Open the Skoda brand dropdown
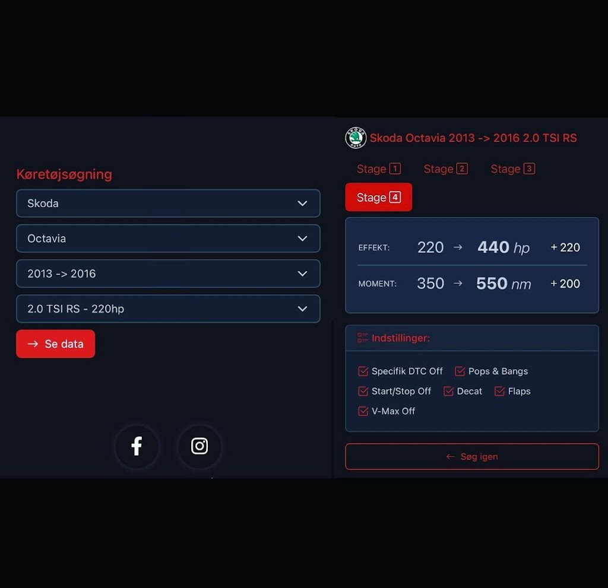608x588 pixels. click(x=168, y=203)
